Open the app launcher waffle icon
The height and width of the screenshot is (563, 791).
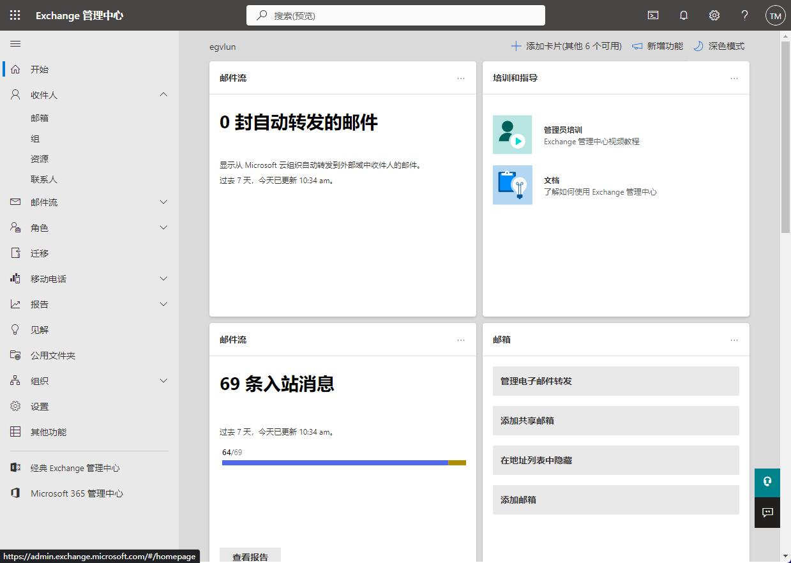point(15,15)
